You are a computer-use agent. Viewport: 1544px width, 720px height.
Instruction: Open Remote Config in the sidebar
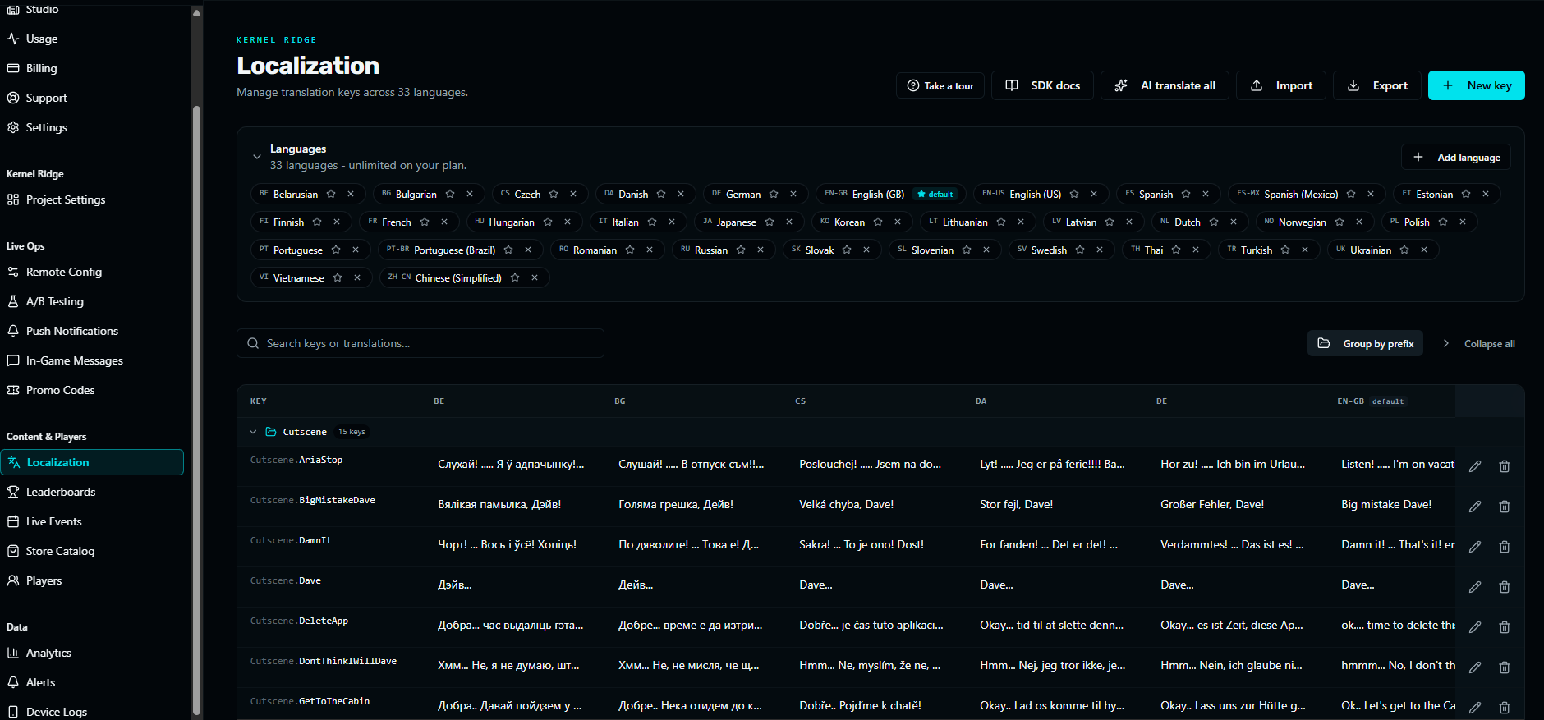pyautogui.click(x=92, y=272)
